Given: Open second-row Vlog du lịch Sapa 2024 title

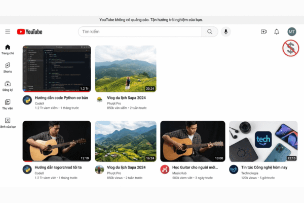Looking at the screenshot, I should tap(126, 167).
